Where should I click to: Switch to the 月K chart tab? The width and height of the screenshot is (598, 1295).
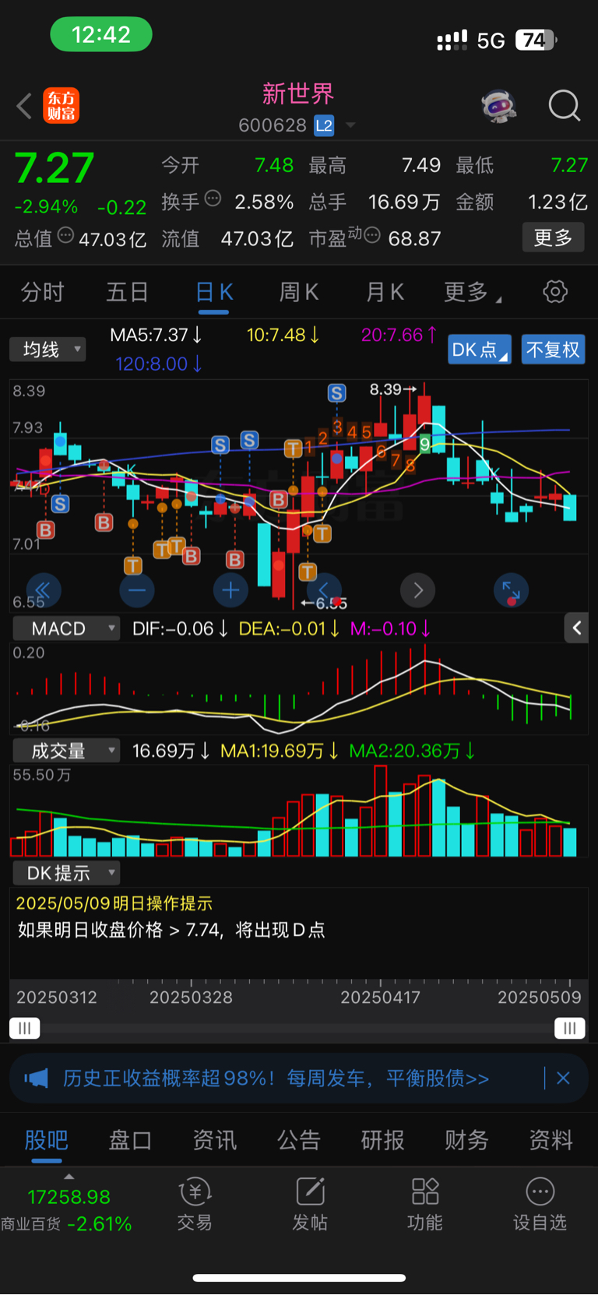[385, 292]
